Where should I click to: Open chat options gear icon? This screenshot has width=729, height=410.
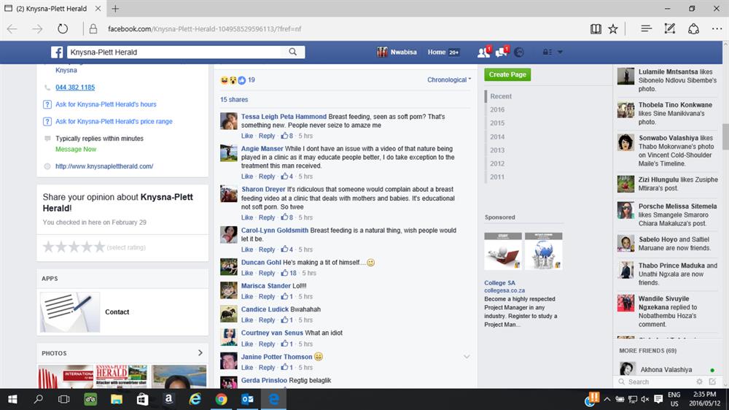pyautogui.click(x=700, y=382)
